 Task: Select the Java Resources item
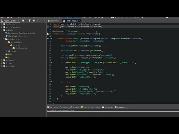pyautogui.click(x=14, y=39)
